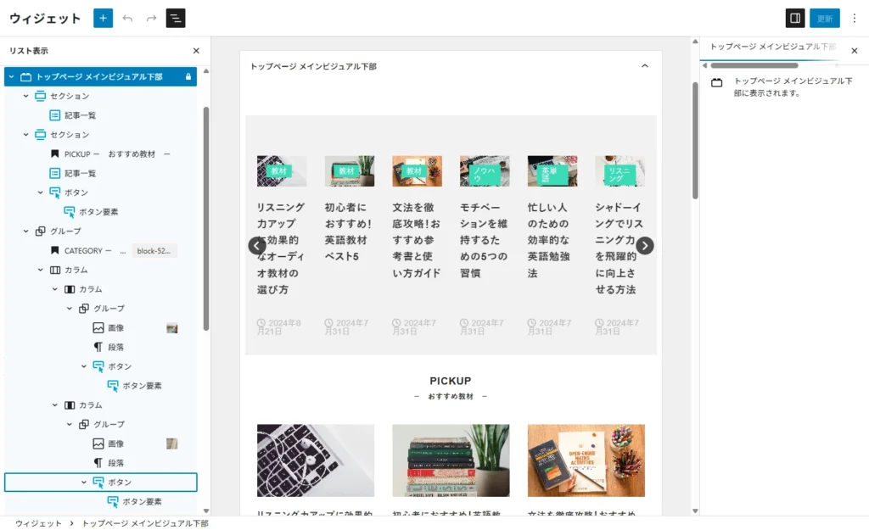This screenshot has width=869, height=530.
Task: Click the 更新 update button
Action: point(824,18)
